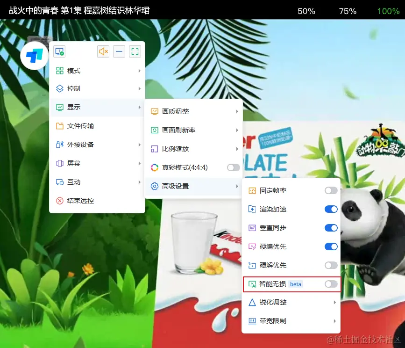The image size is (405, 348).
Task: Click the 锐化调整 triangle icon
Action: click(252, 302)
